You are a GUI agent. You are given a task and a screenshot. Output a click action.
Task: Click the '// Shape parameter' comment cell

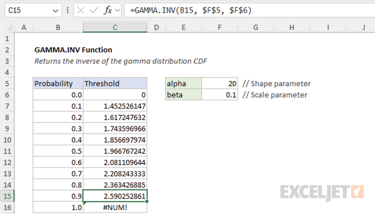coord(276,83)
